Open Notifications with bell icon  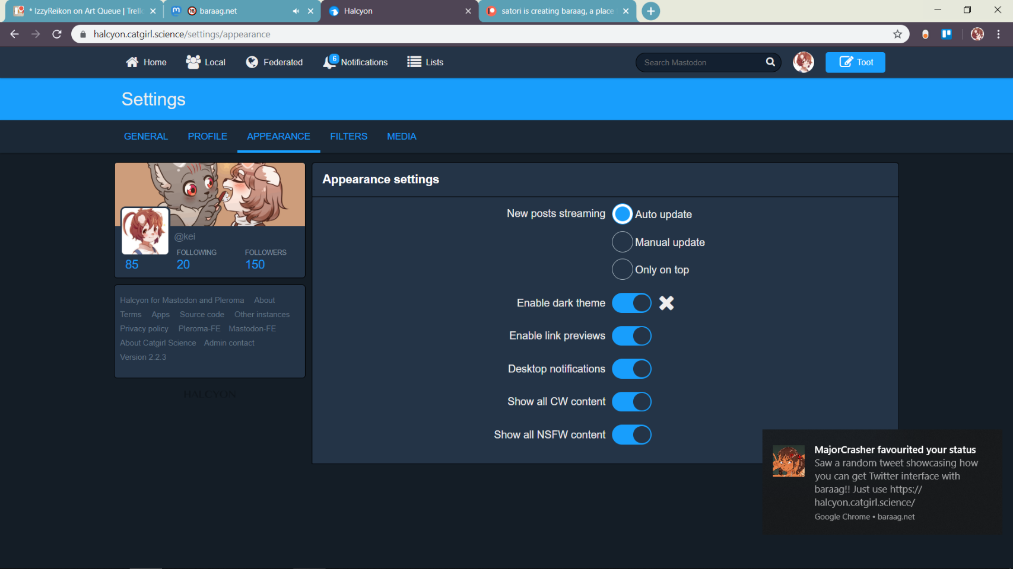tap(355, 62)
